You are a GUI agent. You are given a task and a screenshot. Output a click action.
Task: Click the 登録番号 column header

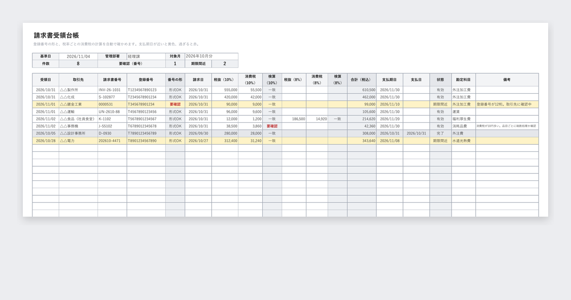pyautogui.click(x=146, y=80)
